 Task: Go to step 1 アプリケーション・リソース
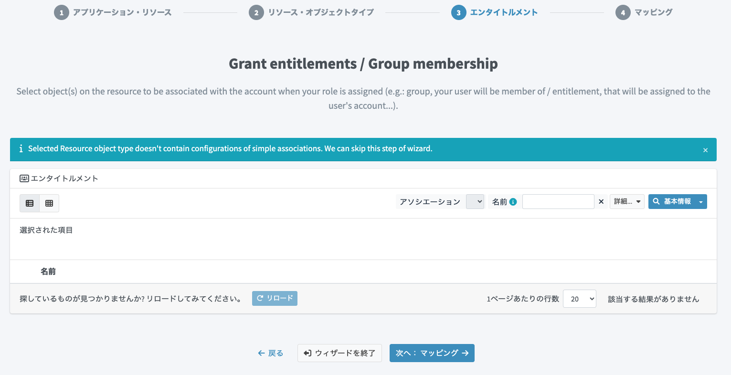[62, 13]
